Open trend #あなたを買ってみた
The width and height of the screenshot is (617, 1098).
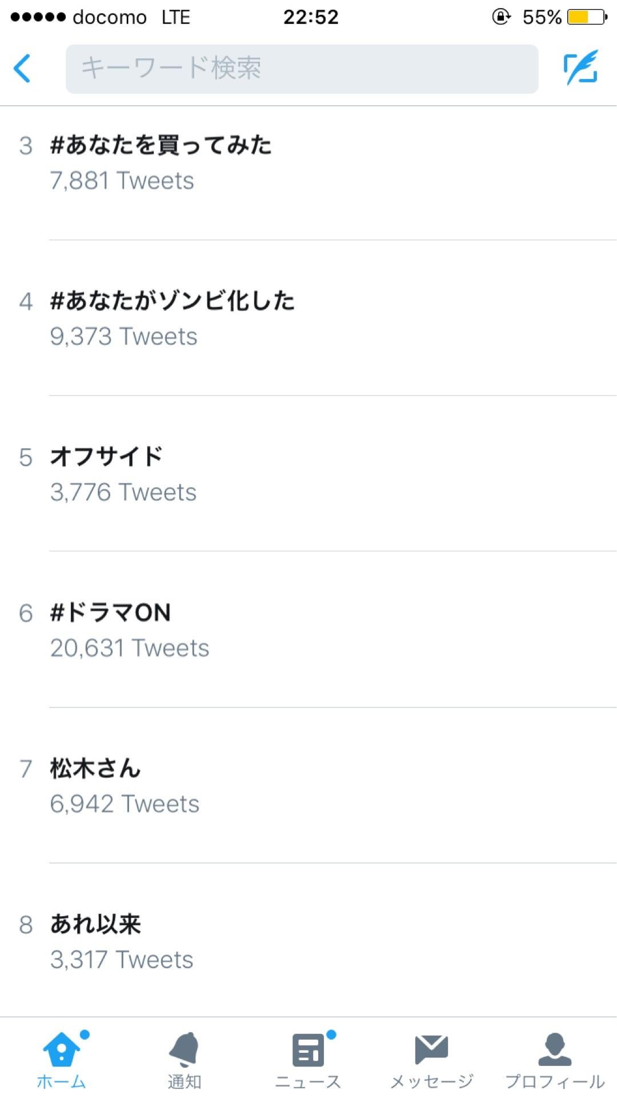click(x=161, y=145)
